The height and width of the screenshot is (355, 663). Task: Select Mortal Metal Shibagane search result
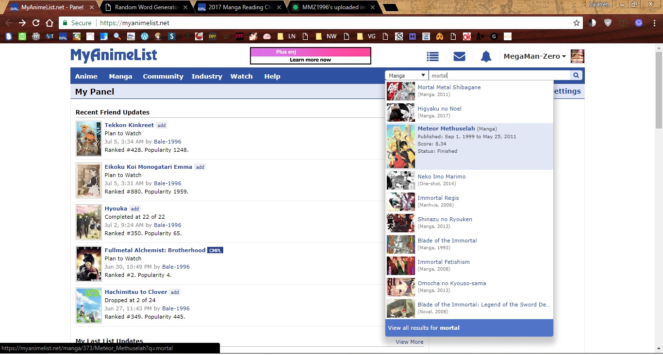coord(469,91)
